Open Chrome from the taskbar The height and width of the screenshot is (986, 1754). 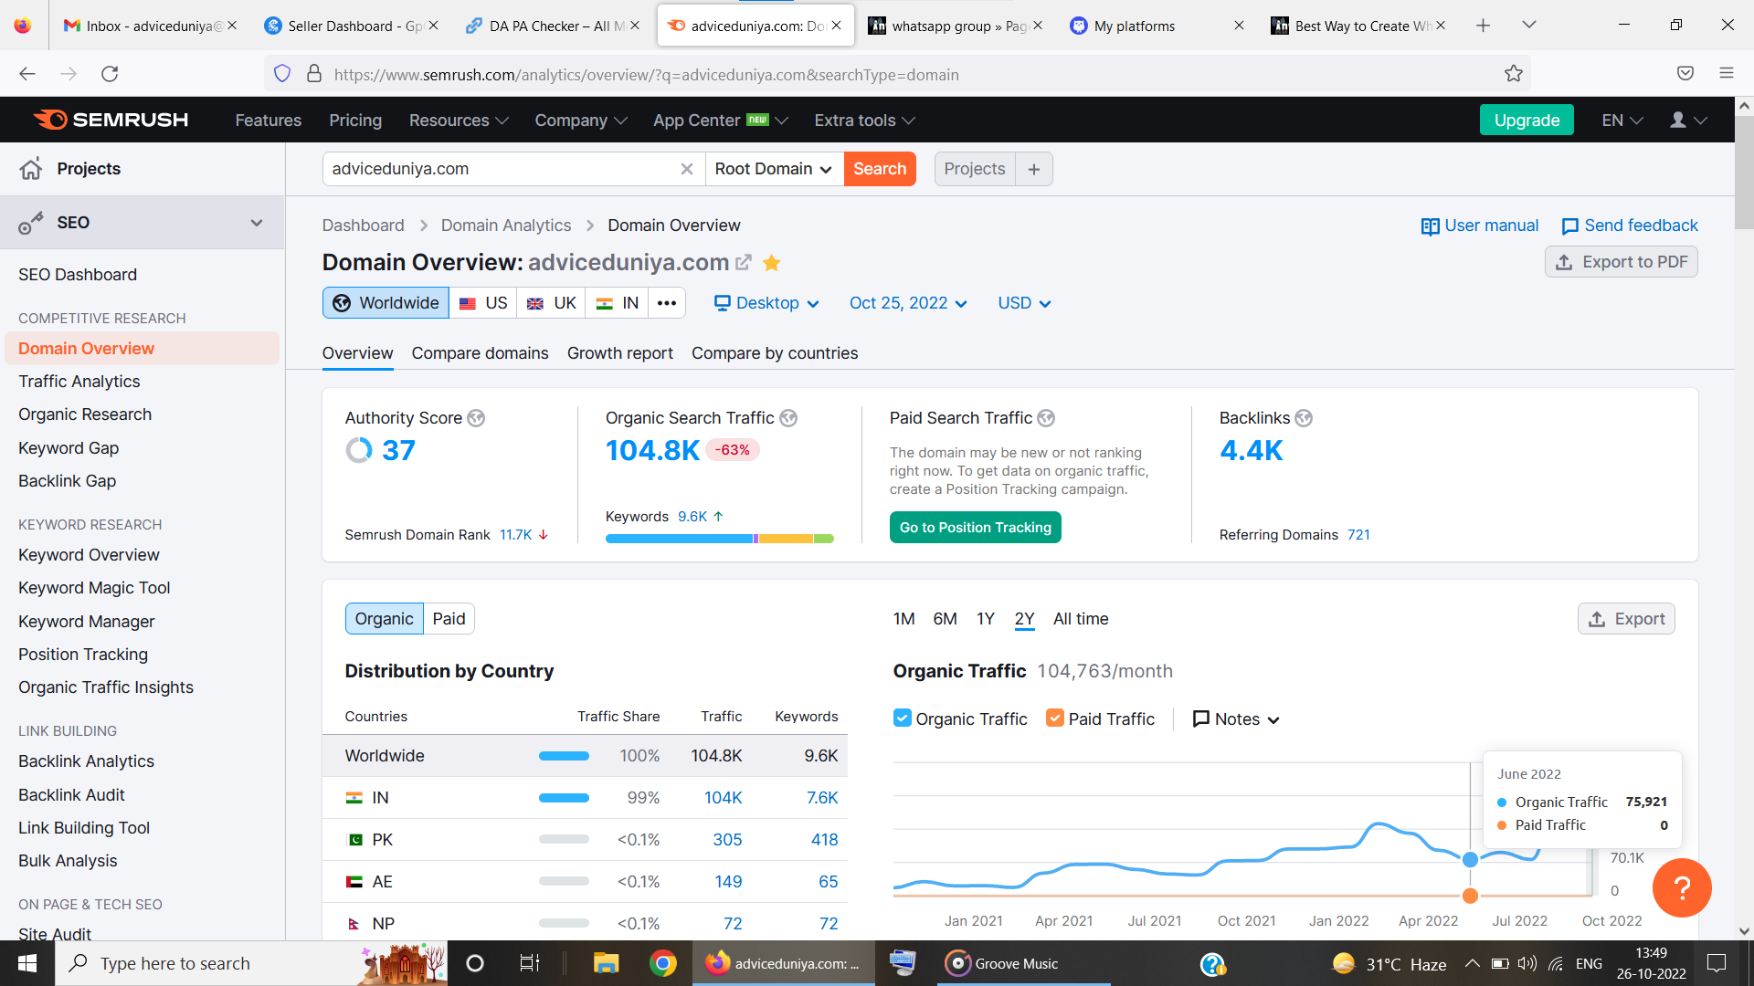pos(663,963)
